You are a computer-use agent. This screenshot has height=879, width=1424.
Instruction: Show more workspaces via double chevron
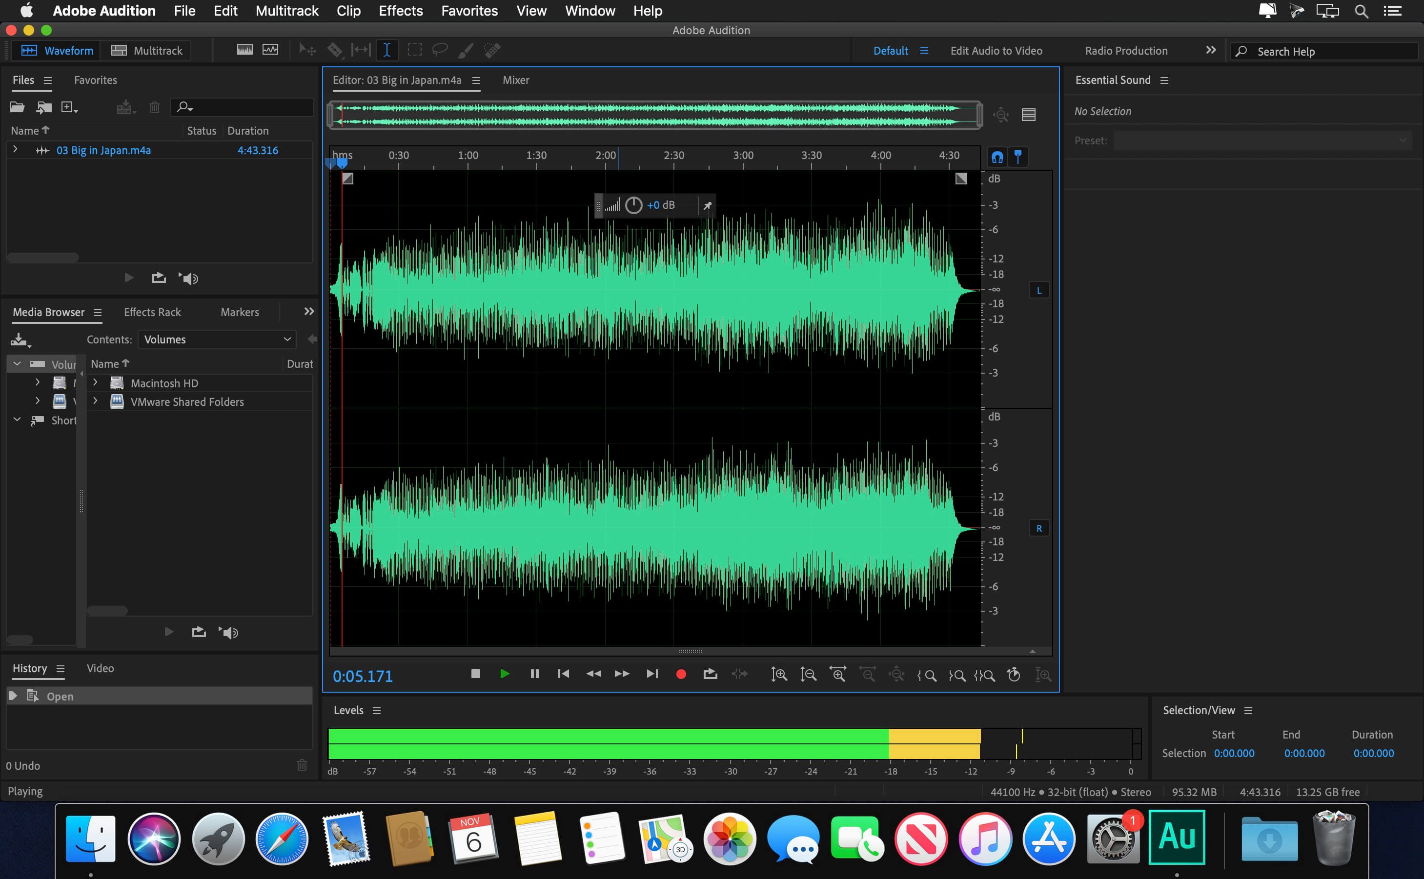coord(1211,51)
